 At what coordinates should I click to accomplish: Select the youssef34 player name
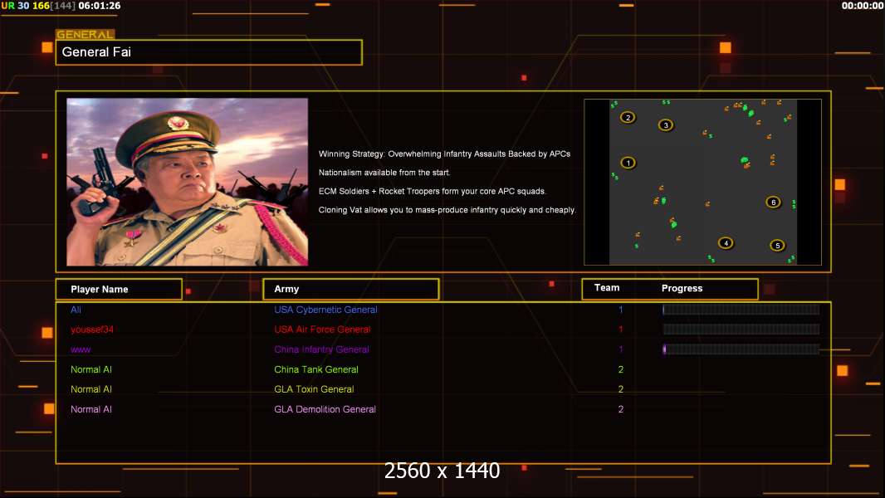tap(92, 330)
